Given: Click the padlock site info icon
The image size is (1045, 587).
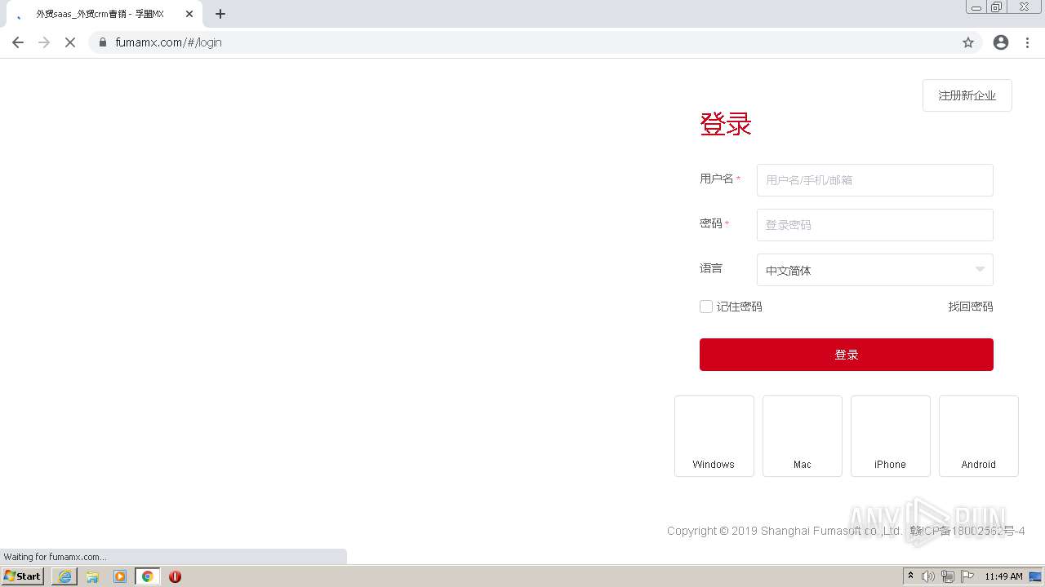Looking at the screenshot, I should 103,42.
